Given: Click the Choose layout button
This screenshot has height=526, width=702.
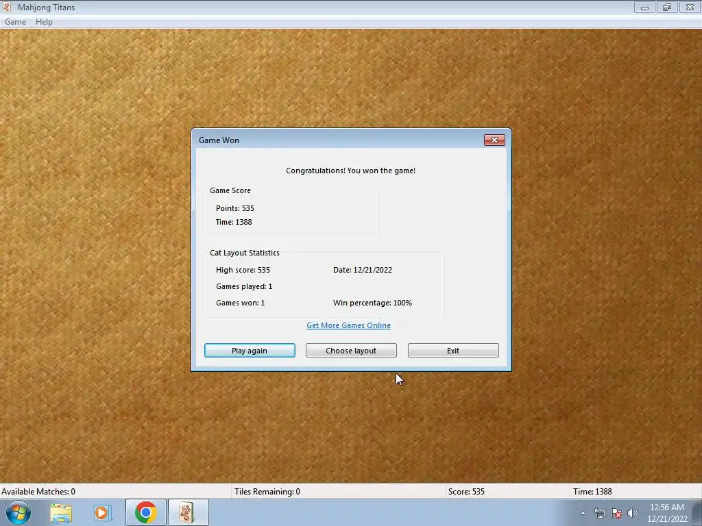Looking at the screenshot, I should (x=351, y=351).
